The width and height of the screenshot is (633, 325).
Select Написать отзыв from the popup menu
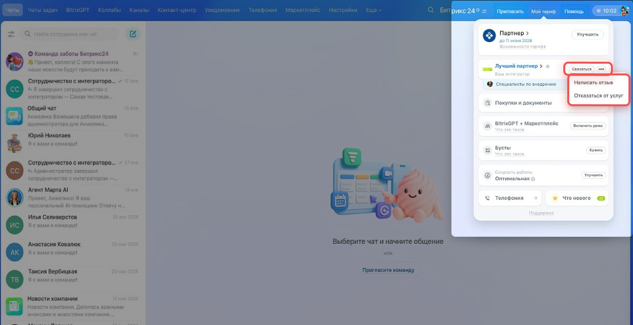593,82
